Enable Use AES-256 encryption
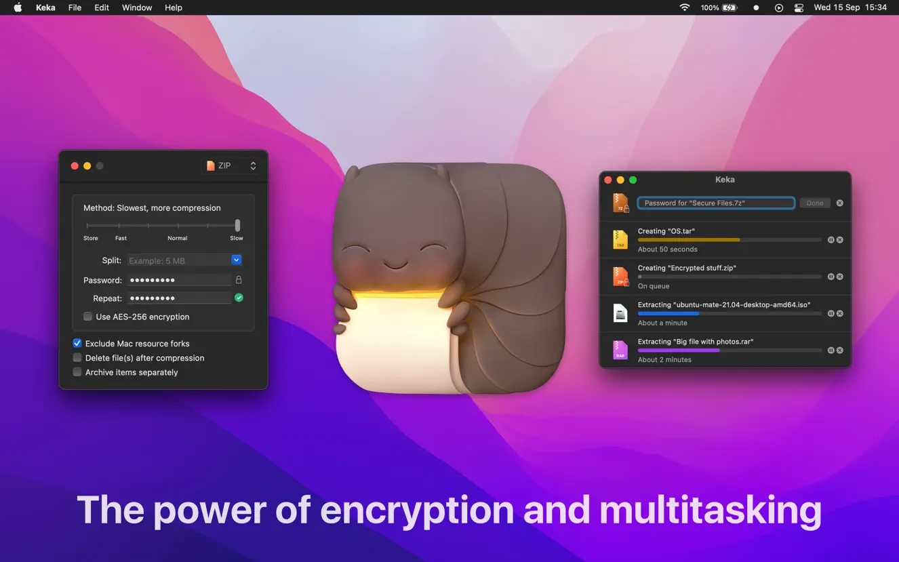The width and height of the screenshot is (899, 562). 87,316
